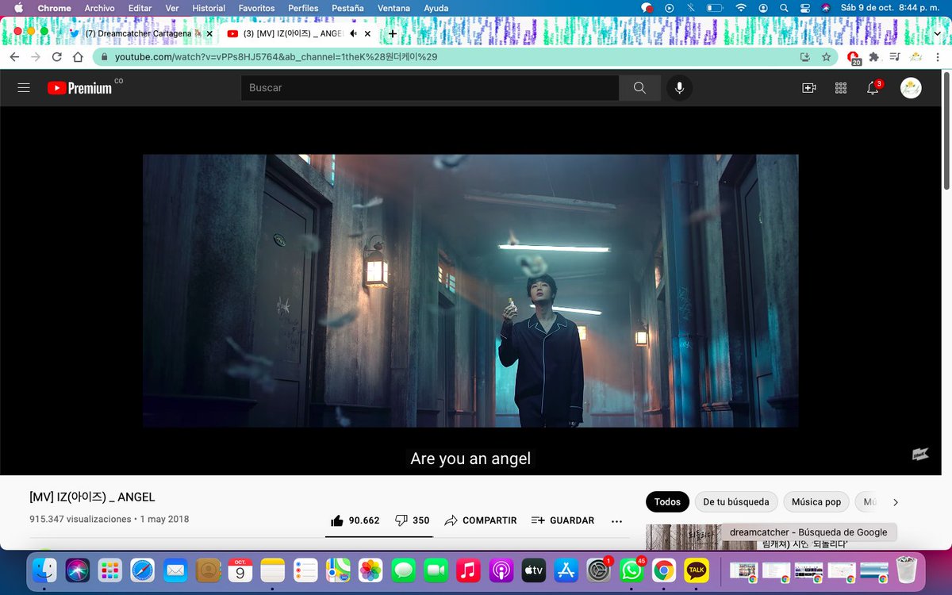952x595 pixels.
Task: Open the battery status menu
Action: click(x=715, y=8)
